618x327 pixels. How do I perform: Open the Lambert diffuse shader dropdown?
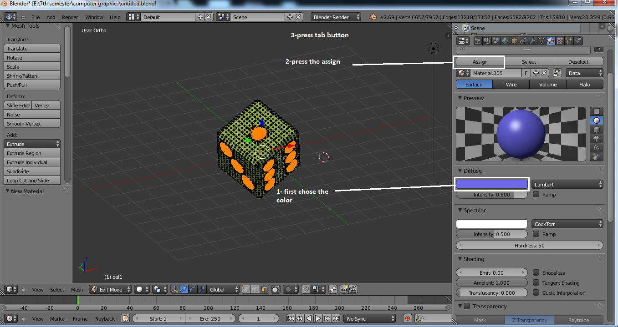[567, 184]
